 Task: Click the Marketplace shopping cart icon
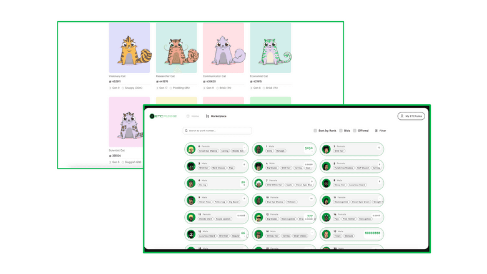coord(207,116)
